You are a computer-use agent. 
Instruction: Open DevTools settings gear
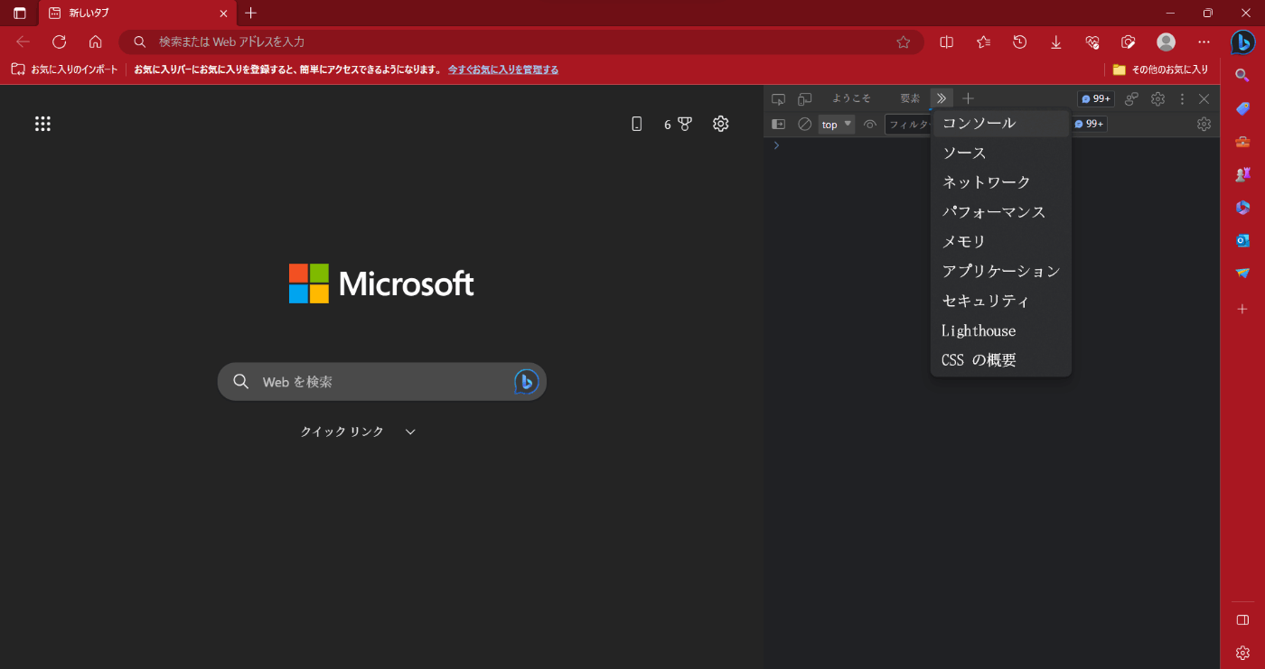point(1157,98)
